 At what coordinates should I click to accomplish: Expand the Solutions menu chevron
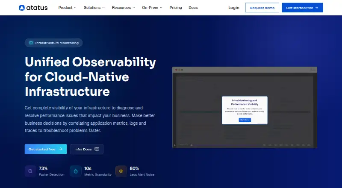tap(103, 8)
